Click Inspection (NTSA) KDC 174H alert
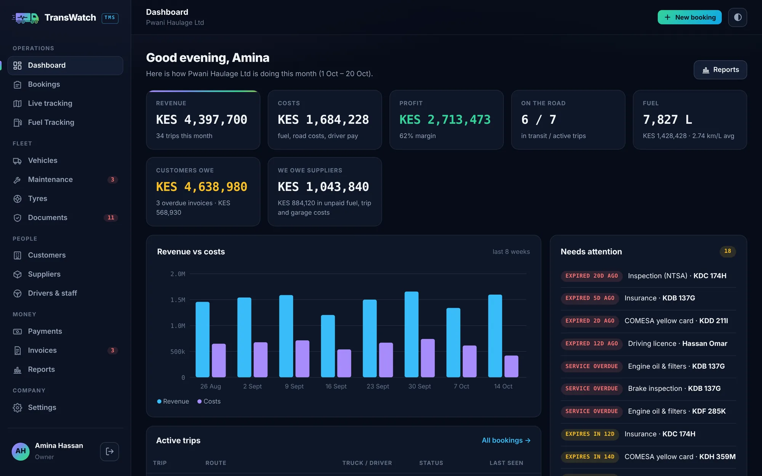Screen dimensions: 762x476 (x=648, y=276)
